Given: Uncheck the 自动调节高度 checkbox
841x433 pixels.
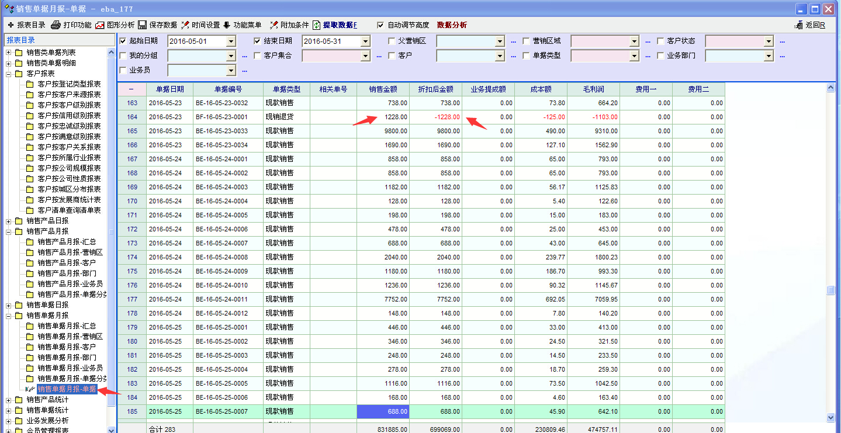Looking at the screenshot, I should [380, 25].
